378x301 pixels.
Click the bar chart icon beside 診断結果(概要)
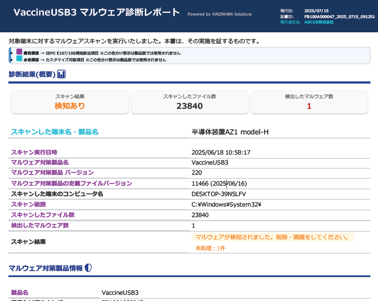pos(61,75)
